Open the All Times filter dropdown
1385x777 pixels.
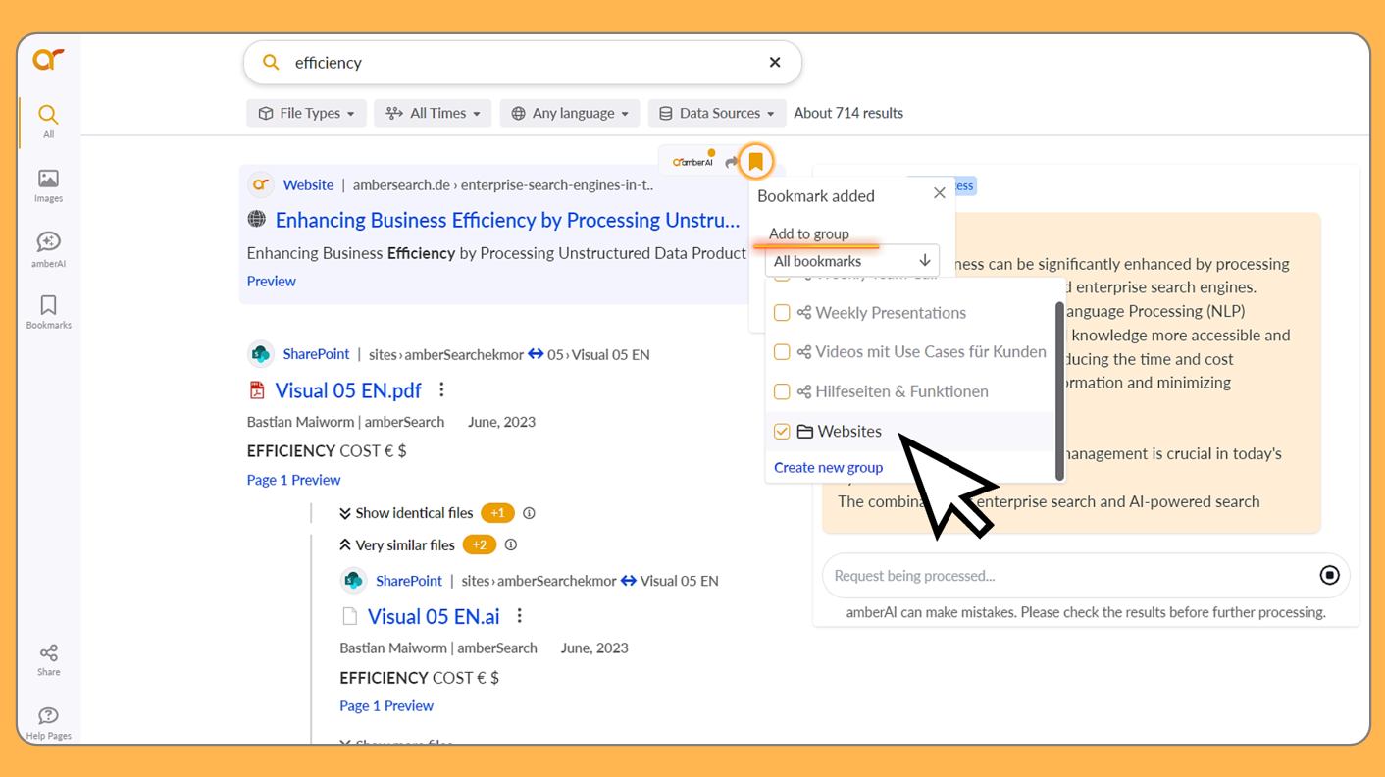point(433,113)
